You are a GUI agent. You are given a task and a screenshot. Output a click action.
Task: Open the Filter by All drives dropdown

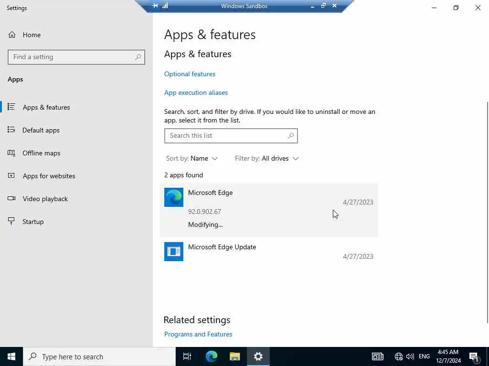pos(266,158)
